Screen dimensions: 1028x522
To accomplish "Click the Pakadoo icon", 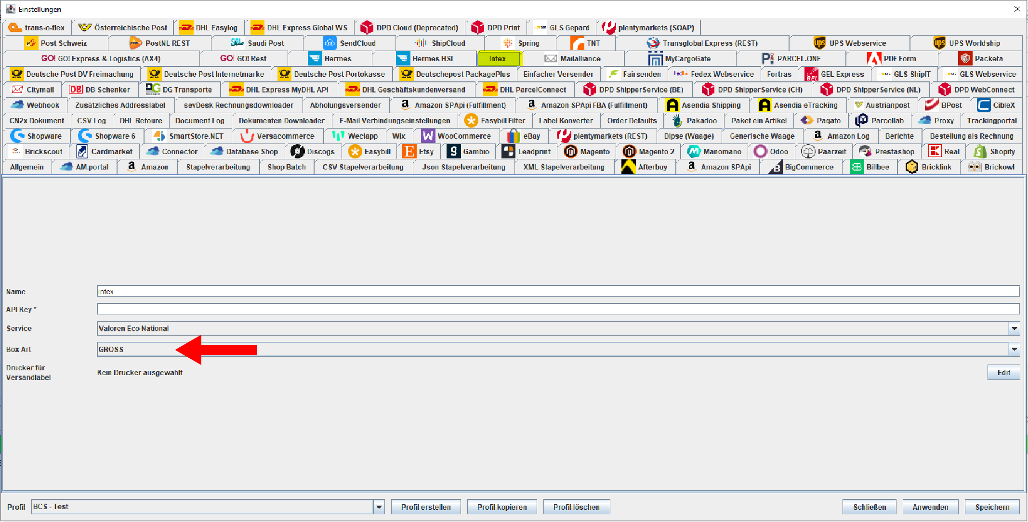I will [x=677, y=121].
